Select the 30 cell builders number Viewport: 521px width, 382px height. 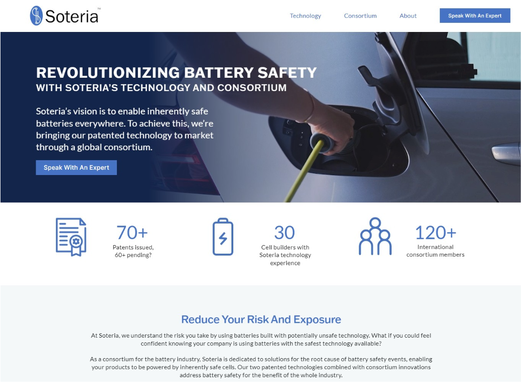[284, 232]
